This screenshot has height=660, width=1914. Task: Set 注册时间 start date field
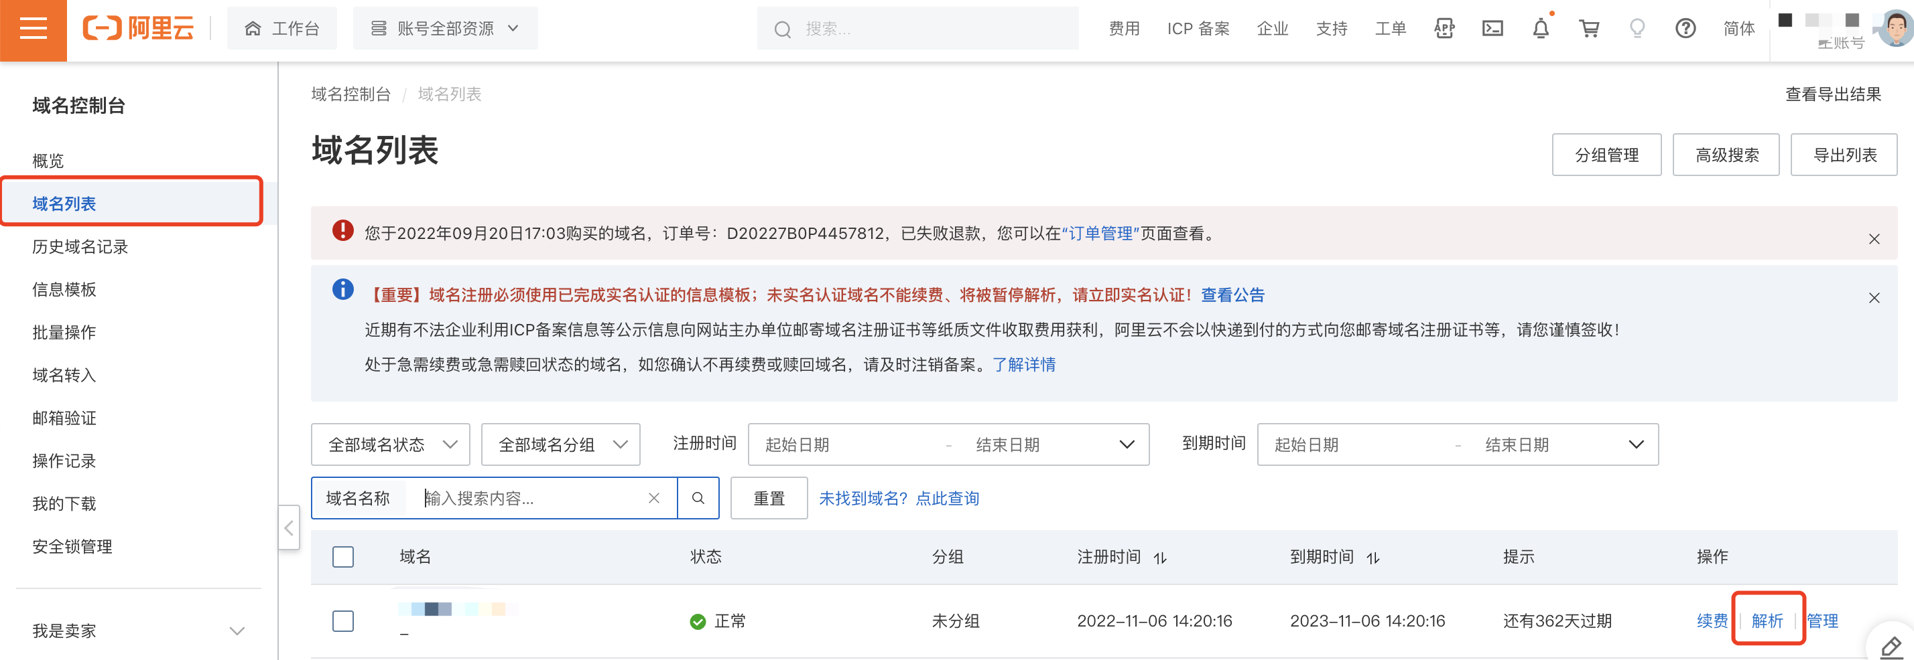pyautogui.click(x=847, y=444)
